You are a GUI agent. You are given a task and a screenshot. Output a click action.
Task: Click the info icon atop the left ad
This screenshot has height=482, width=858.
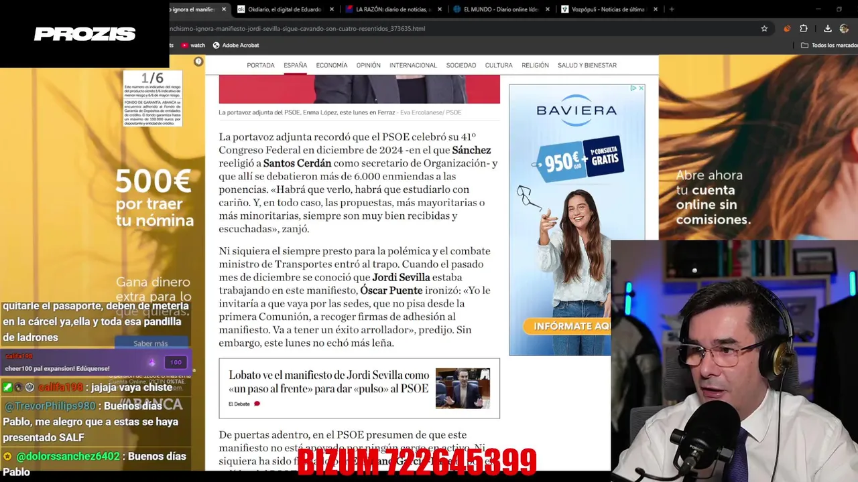198,62
